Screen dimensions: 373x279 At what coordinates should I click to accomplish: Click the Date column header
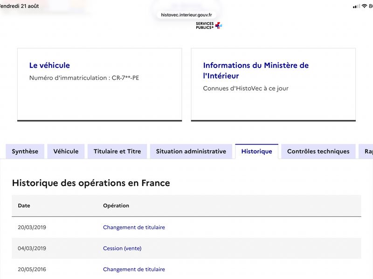(24, 206)
